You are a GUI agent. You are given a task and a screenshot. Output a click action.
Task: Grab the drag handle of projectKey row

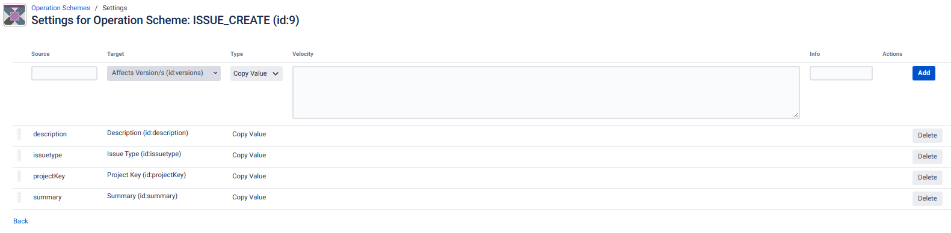coord(19,177)
